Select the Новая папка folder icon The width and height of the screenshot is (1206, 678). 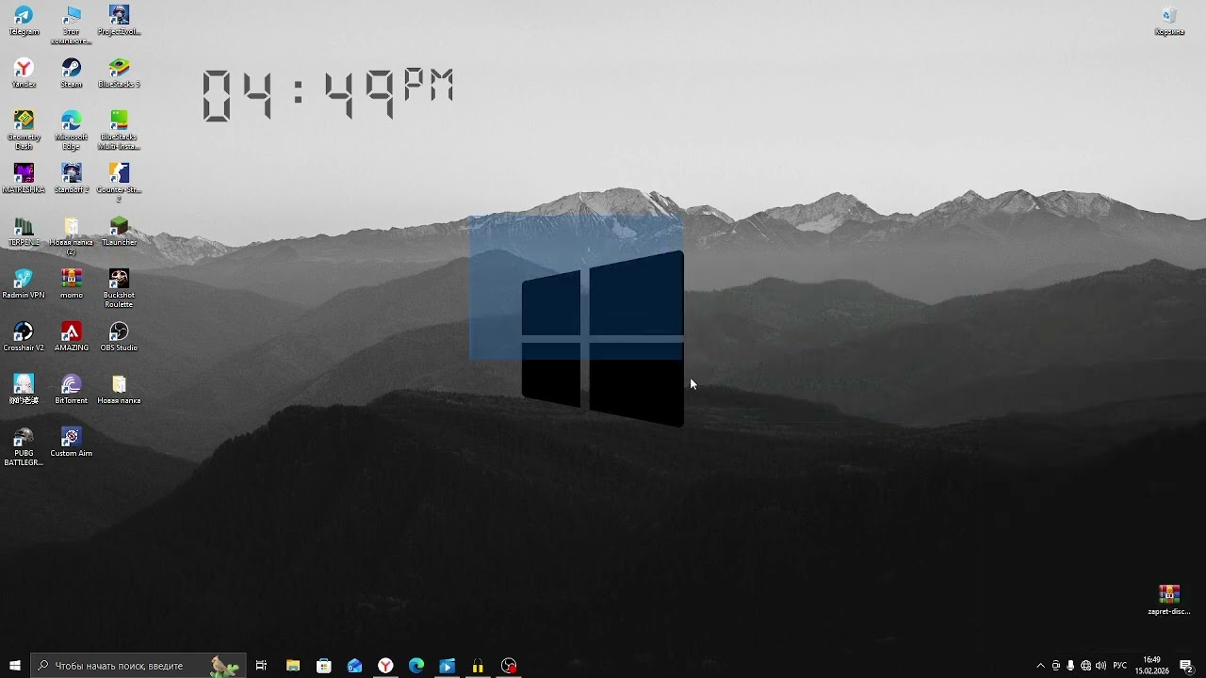(x=119, y=390)
